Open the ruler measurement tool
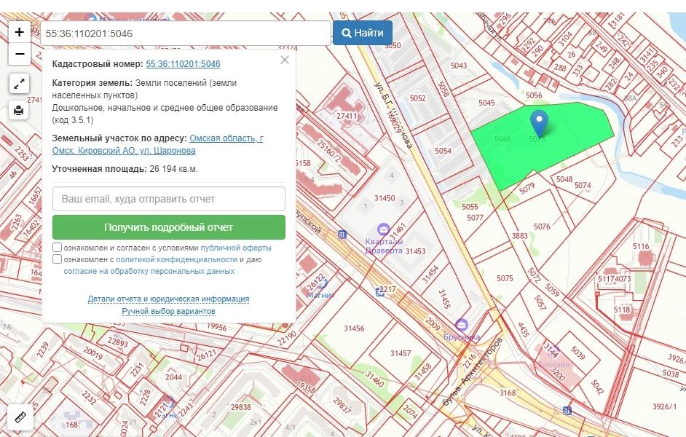Screen dimensions: 686x437 tap(19, 418)
